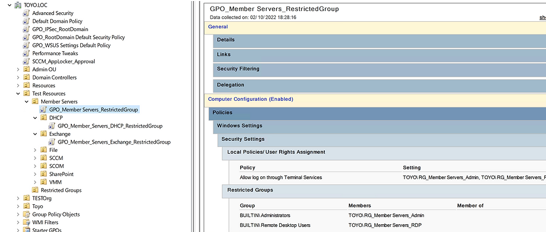
Task: Click the Restricted Groups OU icon
Action: click(x=35, y=190)
